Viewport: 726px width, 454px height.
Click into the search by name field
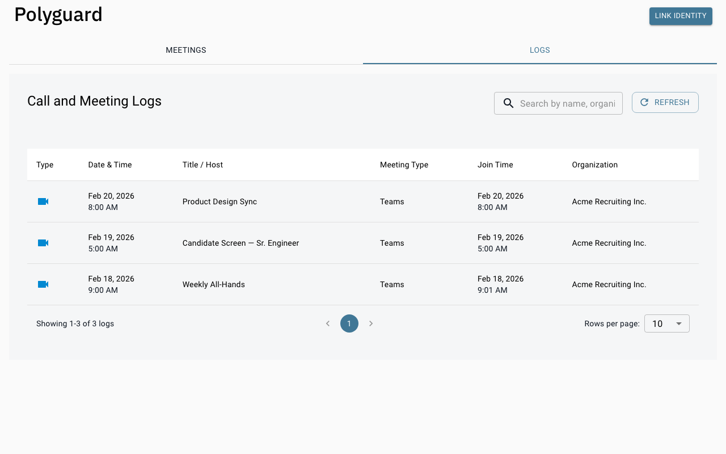pyautogui.click(x=567, y=103)
